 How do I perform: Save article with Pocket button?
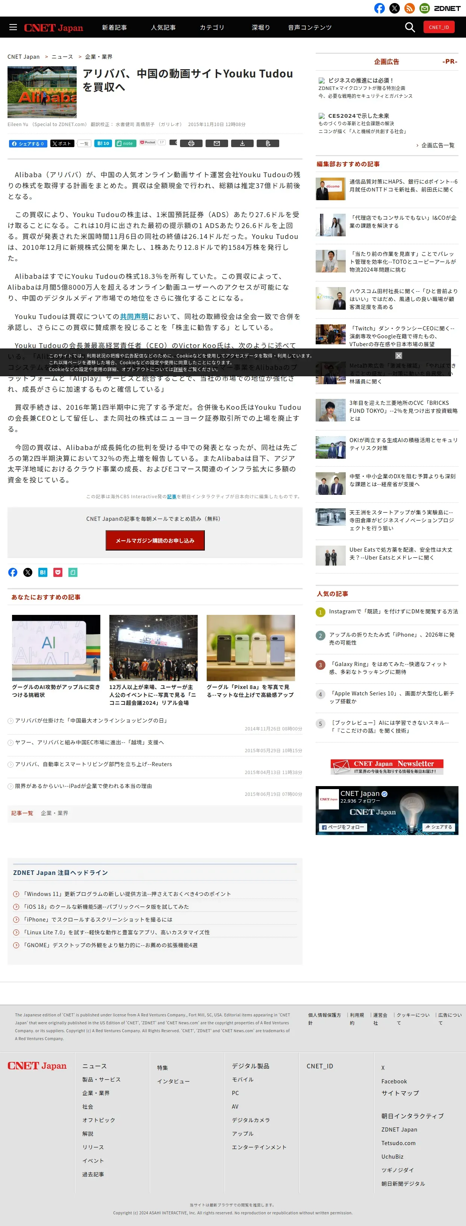[147, 142]
